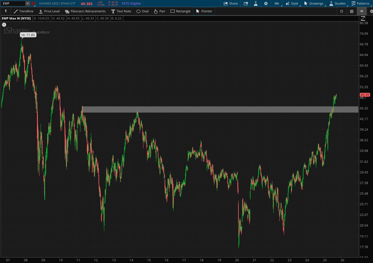Screen dimensions: 373x263
Task: Click the EWP Max W [NYSE] label
Action: click(16, 19)
